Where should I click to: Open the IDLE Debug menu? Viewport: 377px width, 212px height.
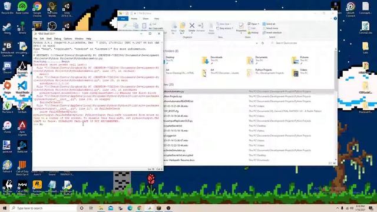(x=58, y=38)
